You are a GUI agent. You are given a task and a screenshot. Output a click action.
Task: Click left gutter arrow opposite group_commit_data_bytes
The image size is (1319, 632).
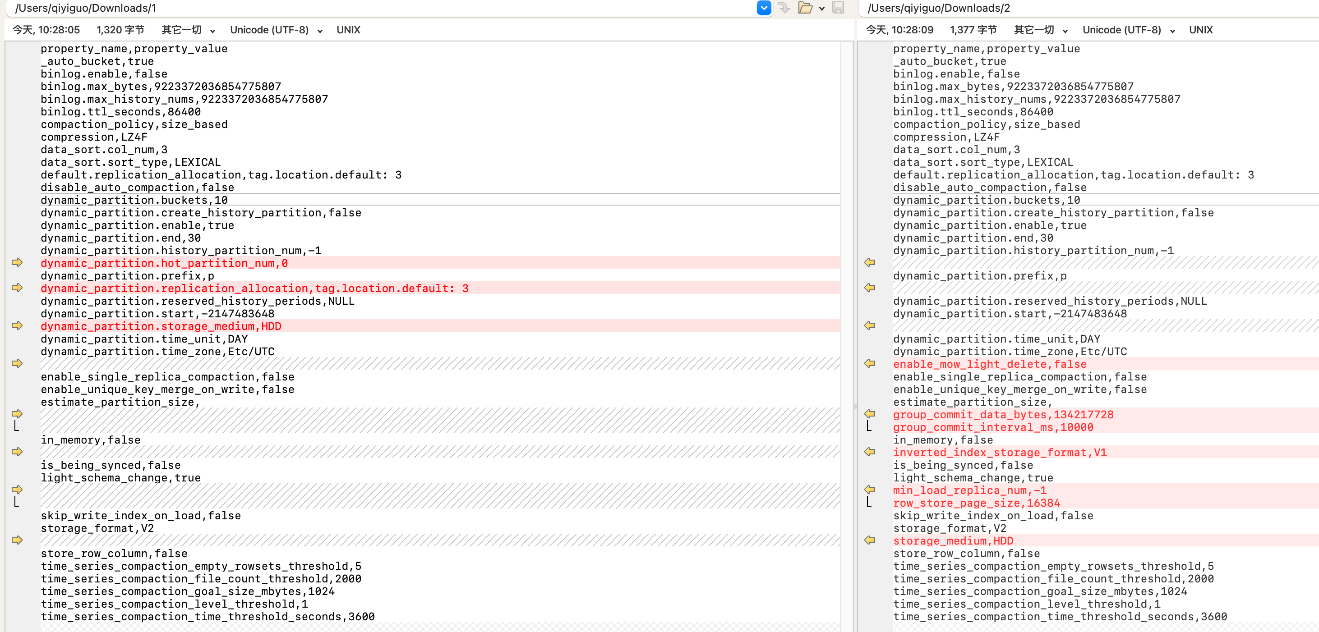pos(18,413)
